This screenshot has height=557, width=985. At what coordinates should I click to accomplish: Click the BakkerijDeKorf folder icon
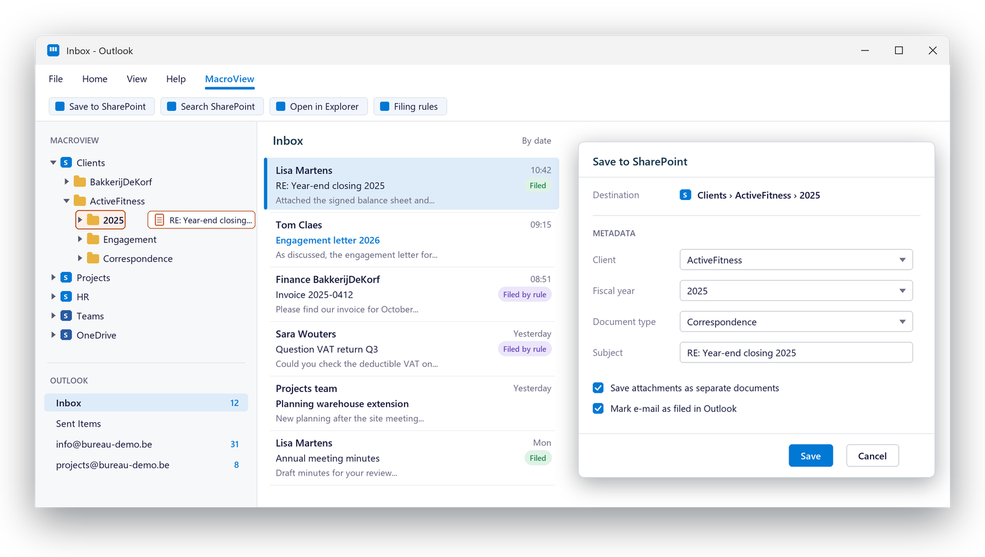coord(80,182)
